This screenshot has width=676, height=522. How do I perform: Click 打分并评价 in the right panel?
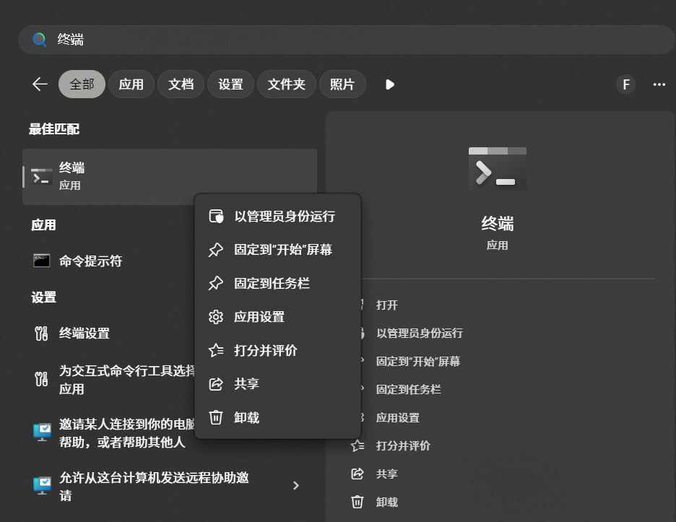tap(403, 445)
